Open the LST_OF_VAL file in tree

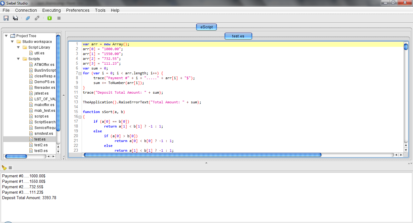[45, 99]
